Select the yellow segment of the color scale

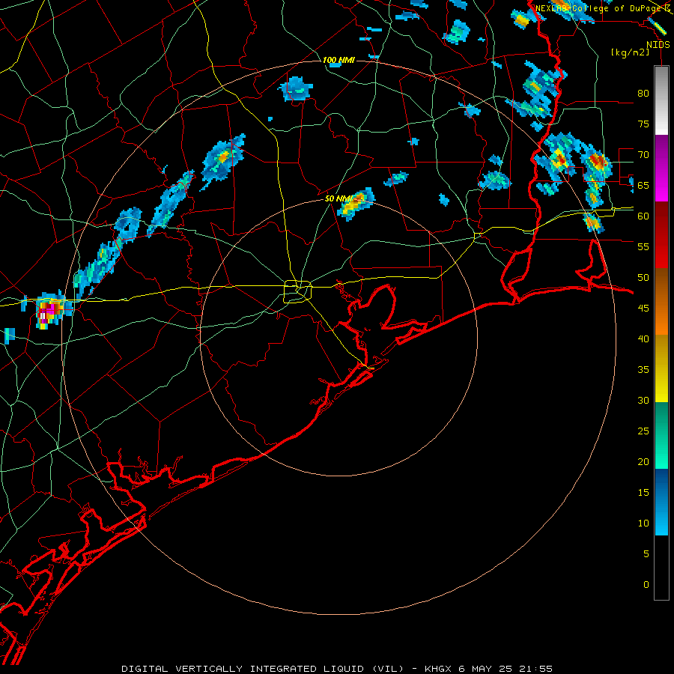point(661,368)
